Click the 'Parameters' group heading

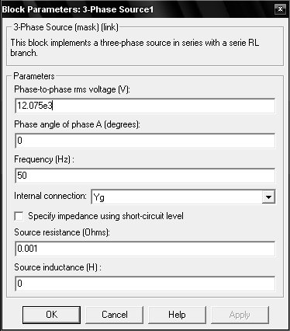click(34, 76)
